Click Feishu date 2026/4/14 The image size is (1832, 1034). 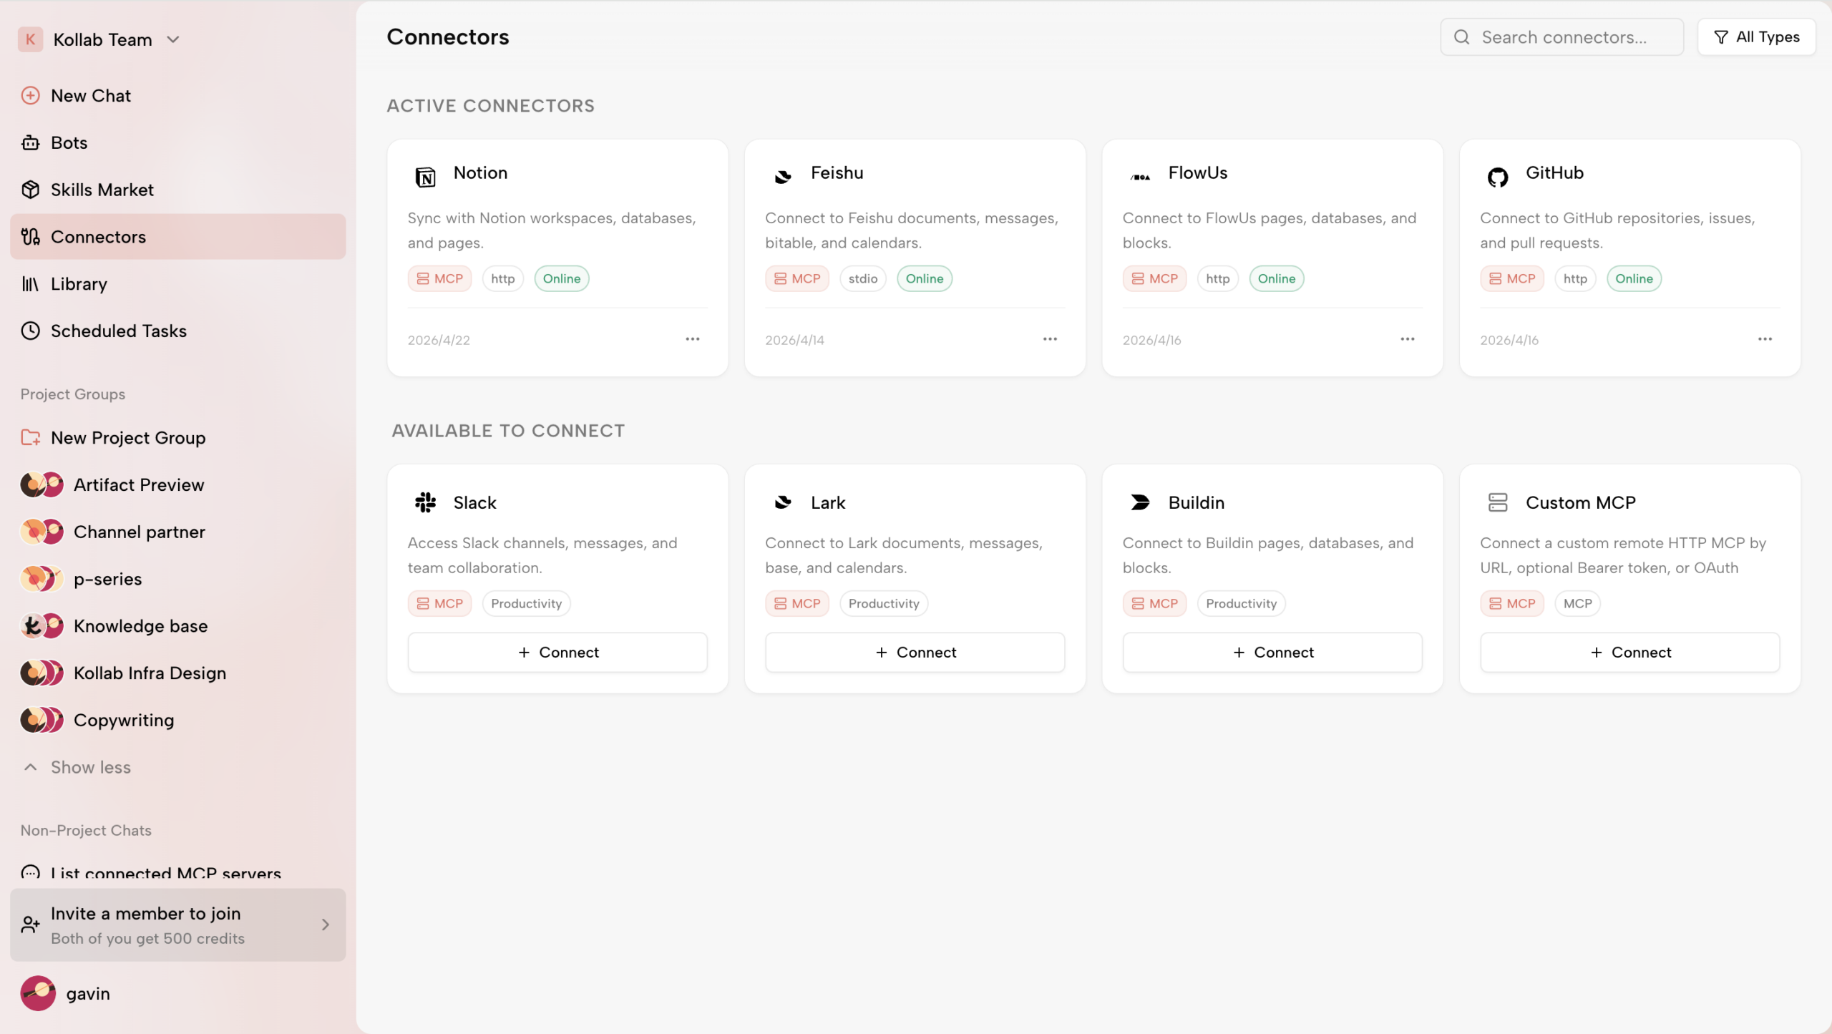point(794,340)
